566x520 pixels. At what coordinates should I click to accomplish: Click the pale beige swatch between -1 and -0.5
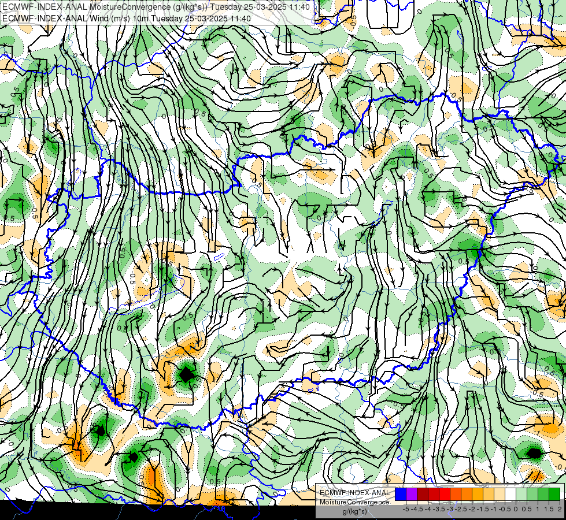(x=500, y=494)
